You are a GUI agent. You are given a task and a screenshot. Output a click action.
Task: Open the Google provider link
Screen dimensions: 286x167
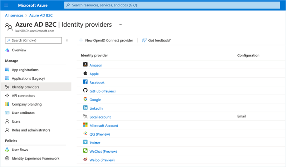pos(95,100)
